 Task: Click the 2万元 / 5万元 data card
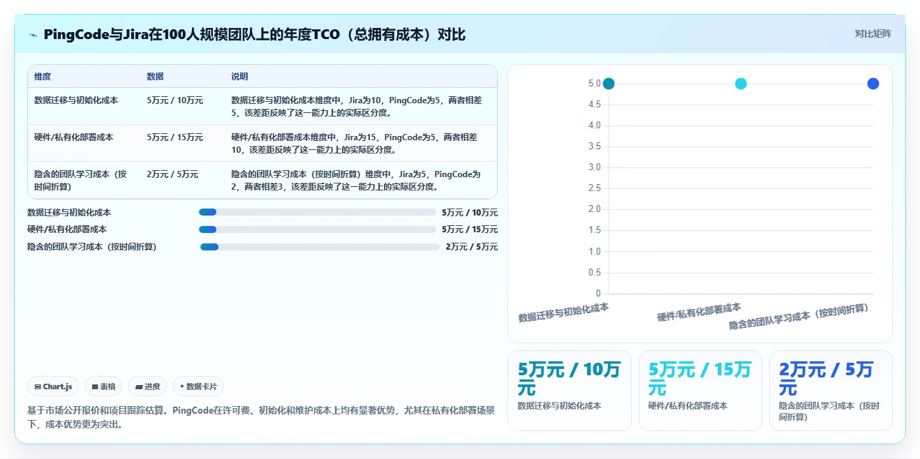pyautogui.click(x=831, y=391)
